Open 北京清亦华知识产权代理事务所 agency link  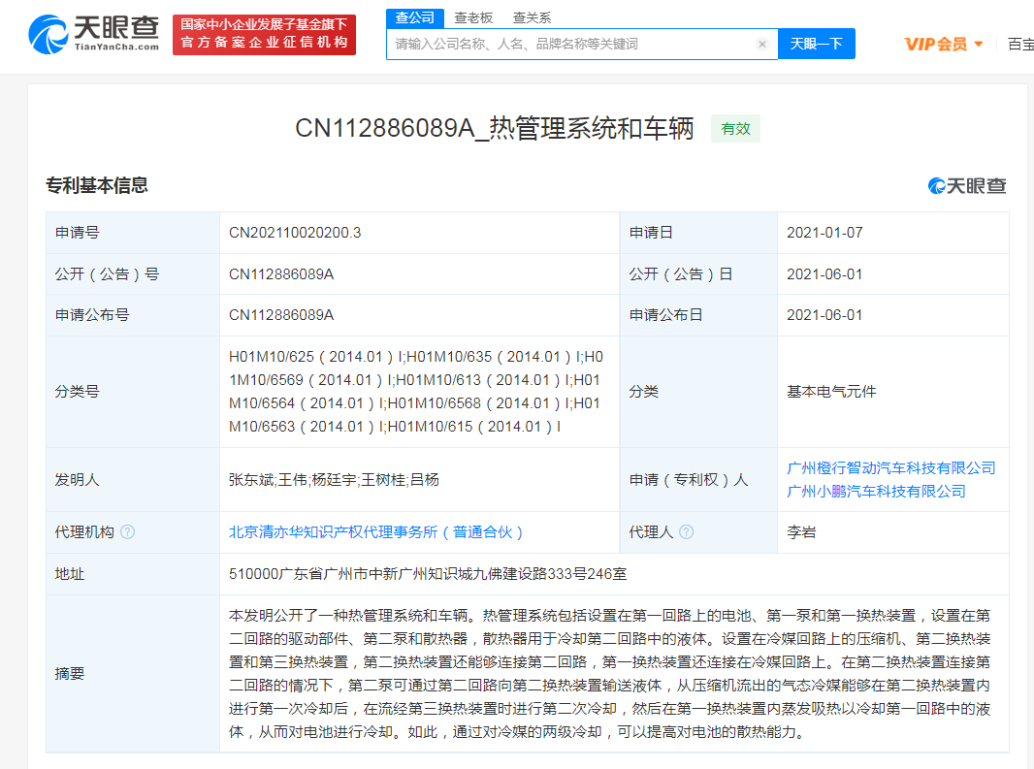(376, 532)
